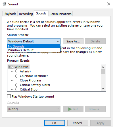Select the Asterisk event
This screenshot has height=127, width=113.
[26, 71]
